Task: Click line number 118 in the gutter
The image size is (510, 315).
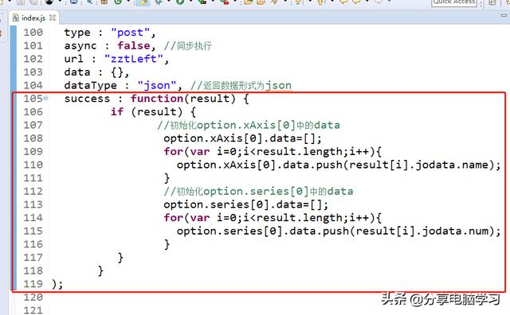Action: pyautogui.click(x=33, y=270)
